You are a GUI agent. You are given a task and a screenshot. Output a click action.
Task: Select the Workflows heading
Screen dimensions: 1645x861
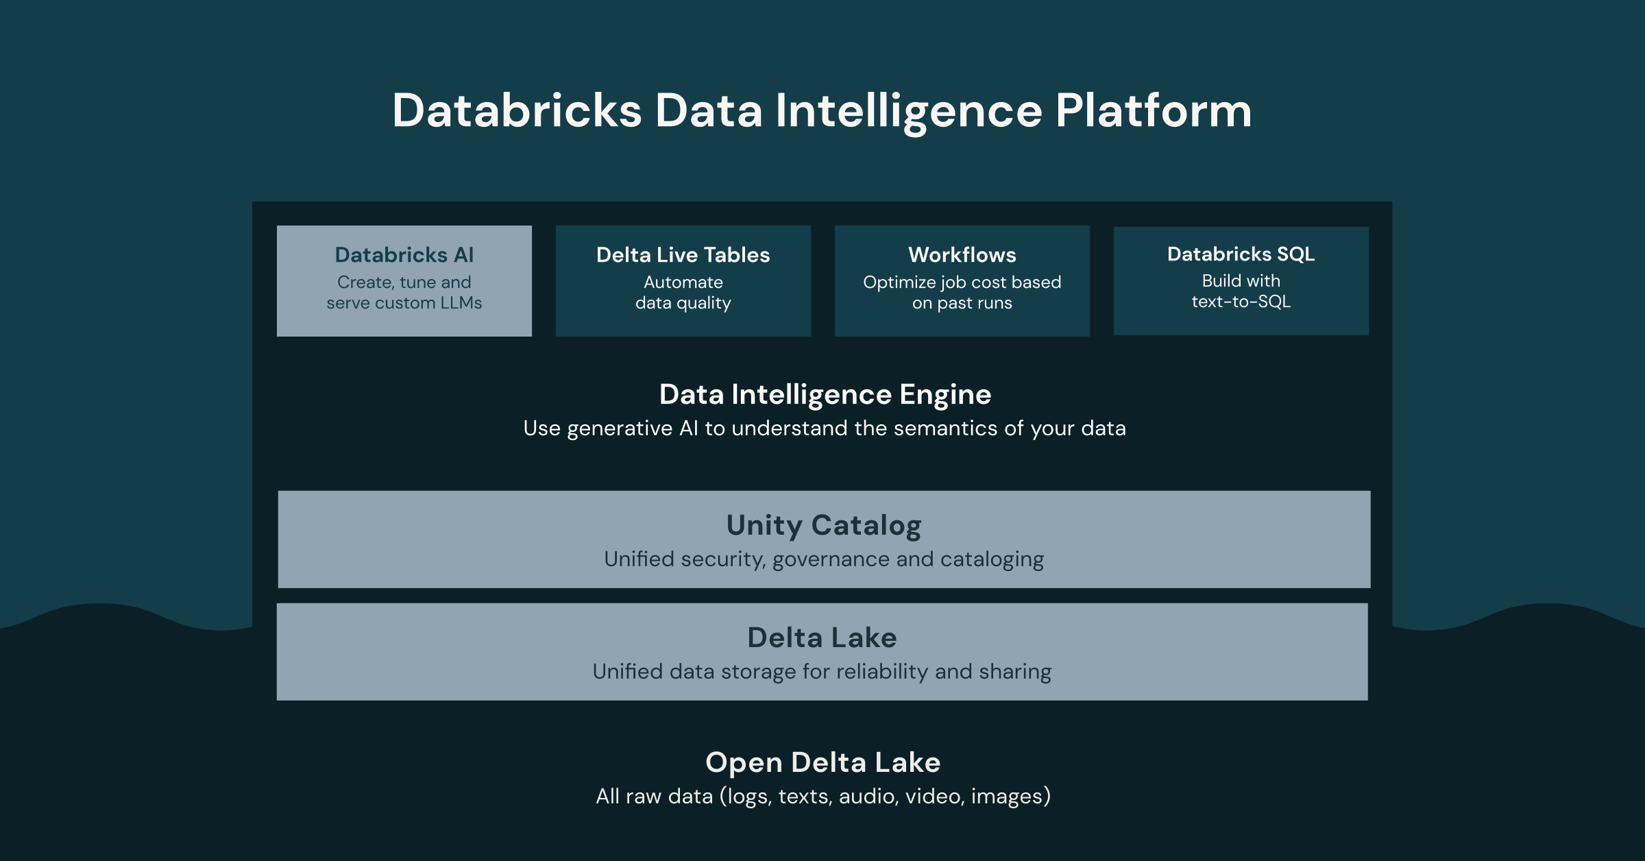[x=962, y=255]
